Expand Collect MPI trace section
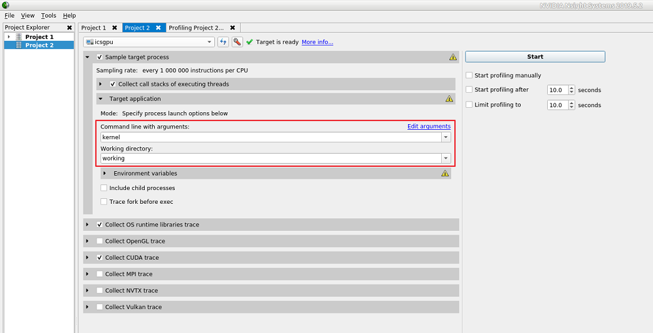The width and height of the screenshot is (653, 333). pyautogui.click(x=88, y=274)
